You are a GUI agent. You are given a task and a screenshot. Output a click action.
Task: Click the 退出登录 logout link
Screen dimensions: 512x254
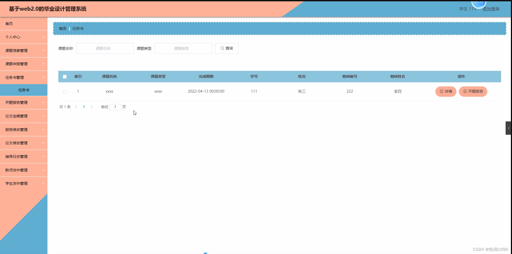coord(491,9)
